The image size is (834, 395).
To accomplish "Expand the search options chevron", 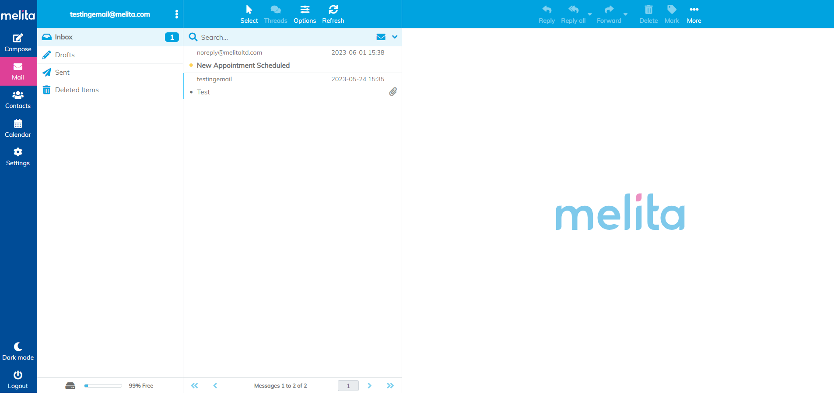I will pyautogui.click(x=395, y=37).
